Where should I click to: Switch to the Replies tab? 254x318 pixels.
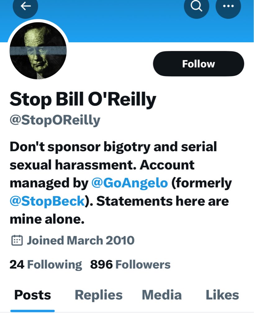click(98, 295)
